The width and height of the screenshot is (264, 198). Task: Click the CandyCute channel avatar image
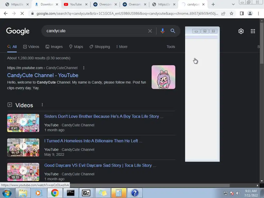163,77
